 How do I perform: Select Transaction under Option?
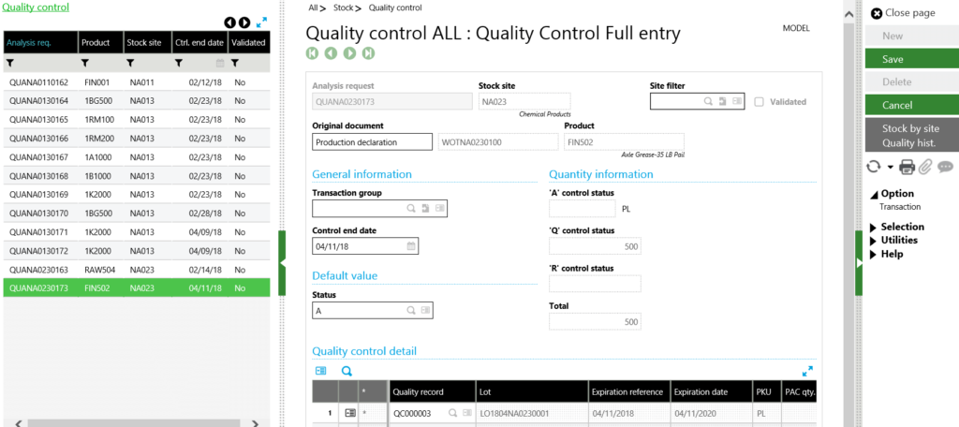[900, 207]
